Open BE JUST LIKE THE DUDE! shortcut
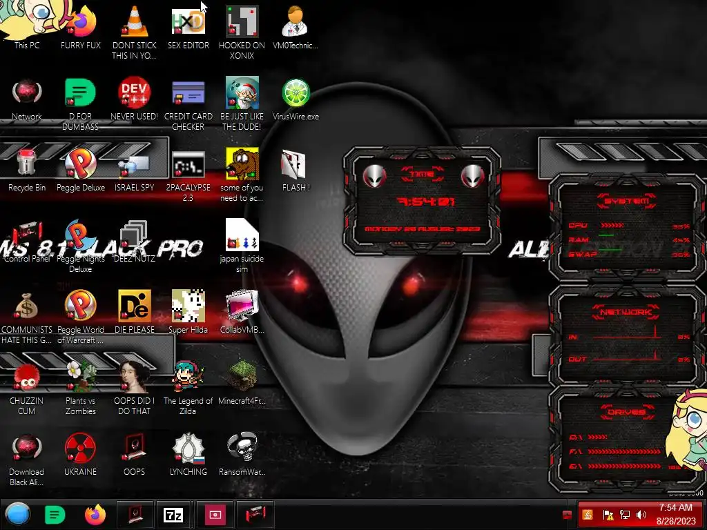707x530 pixels. pos(242,104)
